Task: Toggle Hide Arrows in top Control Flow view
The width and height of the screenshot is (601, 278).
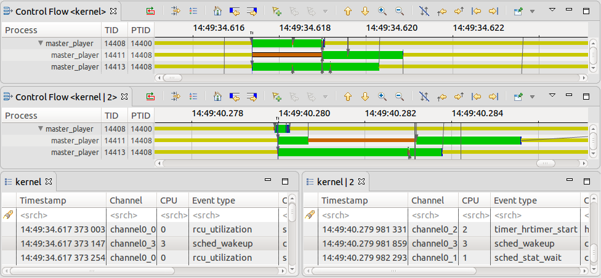Action: pyautogui.click(x=424, y=11)
